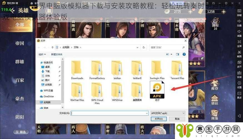Click the view mode icon in dialog toolbar
Screen dimensions: 243x139
[x=167, y=54]
